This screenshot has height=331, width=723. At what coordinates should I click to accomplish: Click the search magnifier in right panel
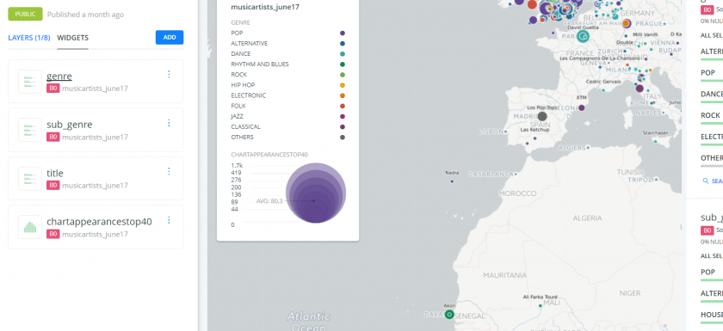[x=705, y=181]
